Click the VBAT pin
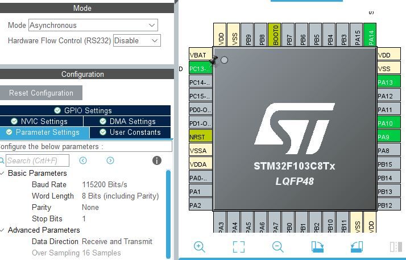Image resolution: width=406 pixels, height=260 pixels. tap(200, 55)
